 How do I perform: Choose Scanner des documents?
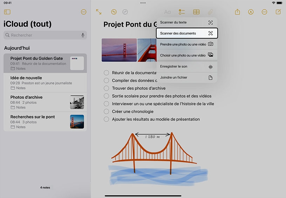[x=187, y=33]
